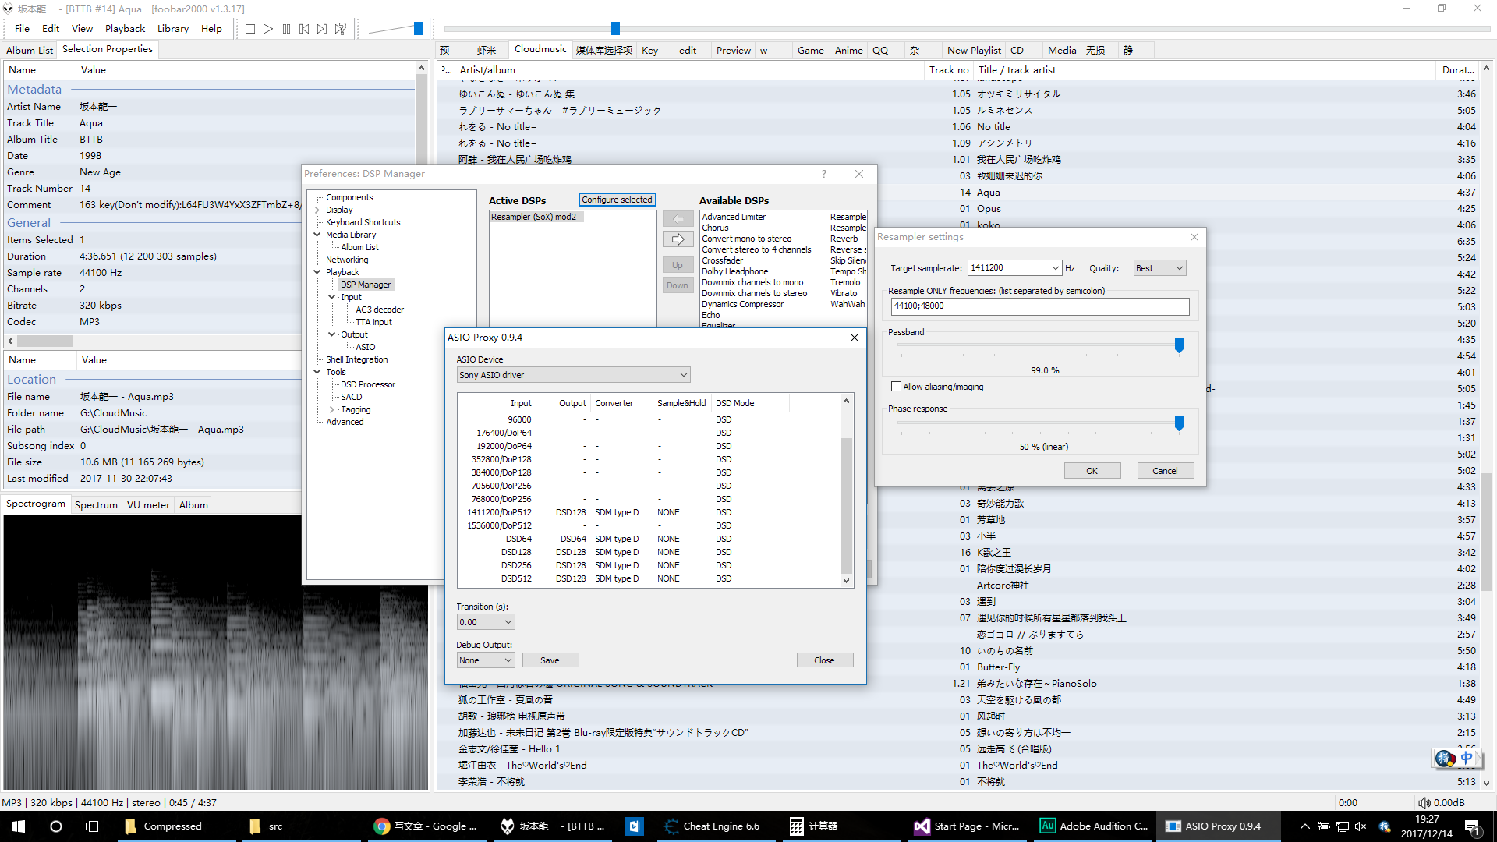Close the Resampler settings dialog

coord(1194,237)
